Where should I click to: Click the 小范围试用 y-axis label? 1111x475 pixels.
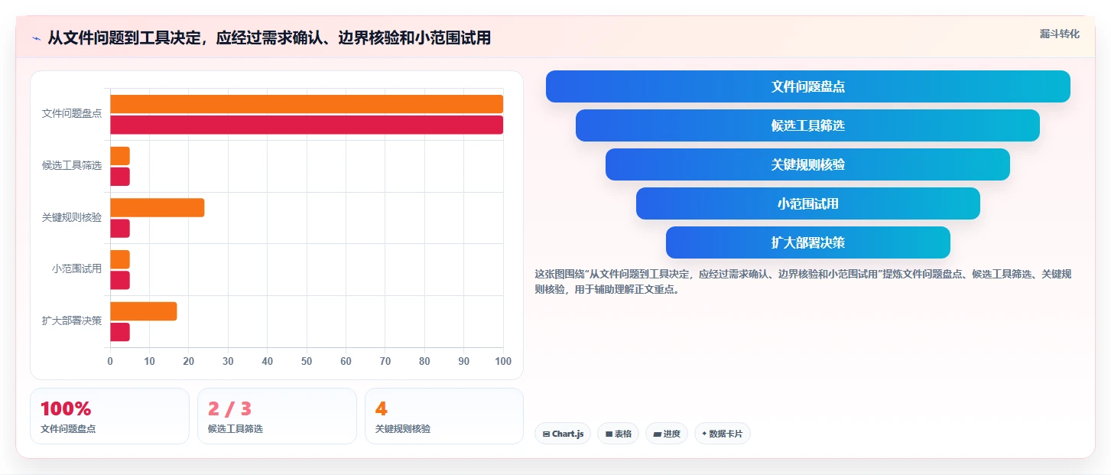point(76,268)
